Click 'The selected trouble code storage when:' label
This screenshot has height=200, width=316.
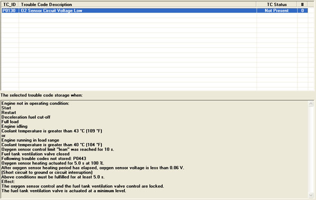click(41, 95)
